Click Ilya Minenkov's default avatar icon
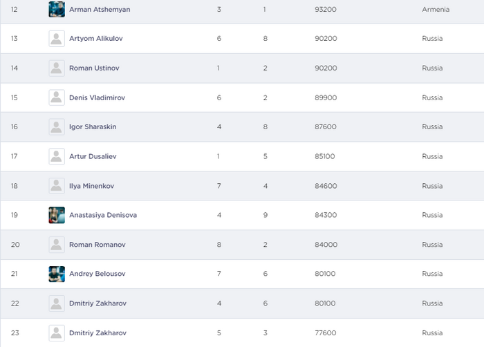 [57, 186]
